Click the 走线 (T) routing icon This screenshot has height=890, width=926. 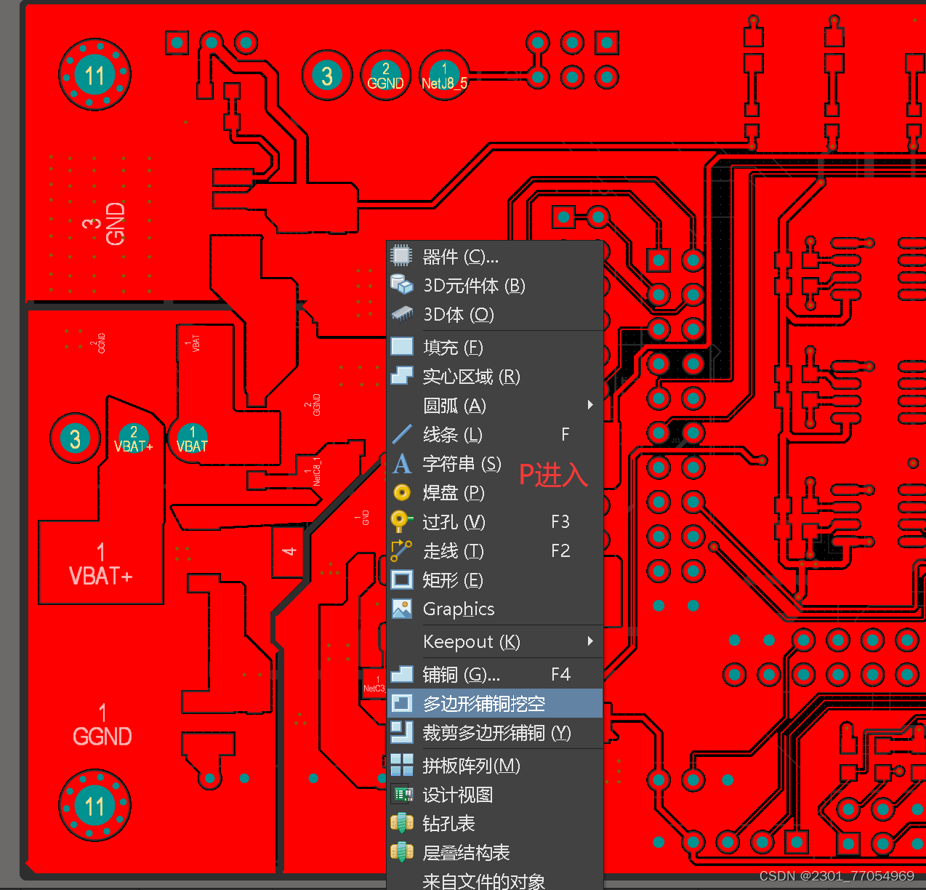tap(402, 550)
